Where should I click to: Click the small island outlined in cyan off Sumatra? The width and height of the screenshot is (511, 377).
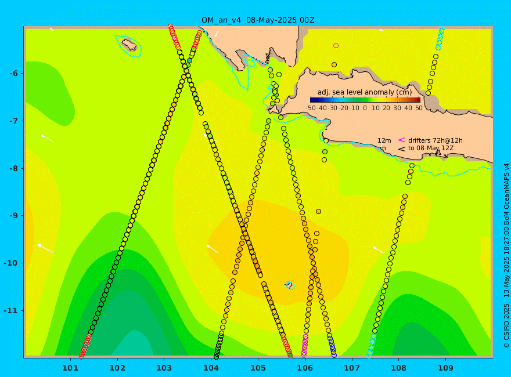click(x=129, y=45)
